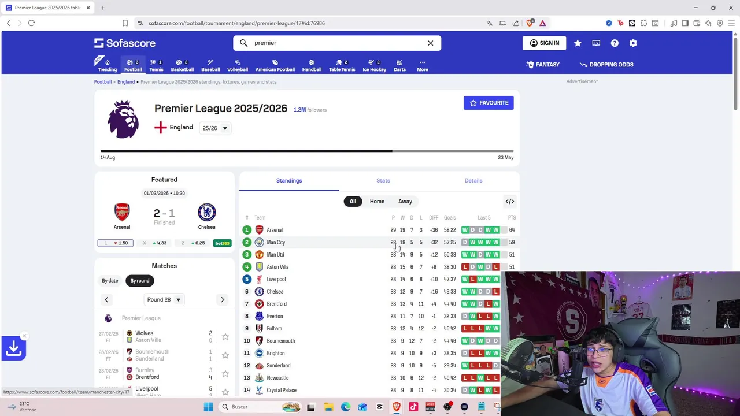
Task: Star the Bournemouth vs Sunderland match
Action: point(225,355)
